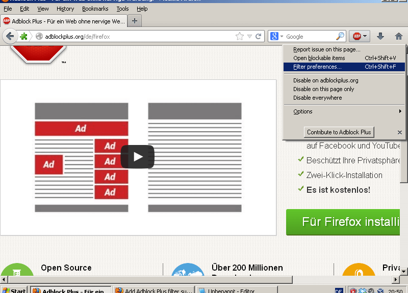Play the video in the center
This screenshot has width=408, height=293.
[x=138, y=157]
